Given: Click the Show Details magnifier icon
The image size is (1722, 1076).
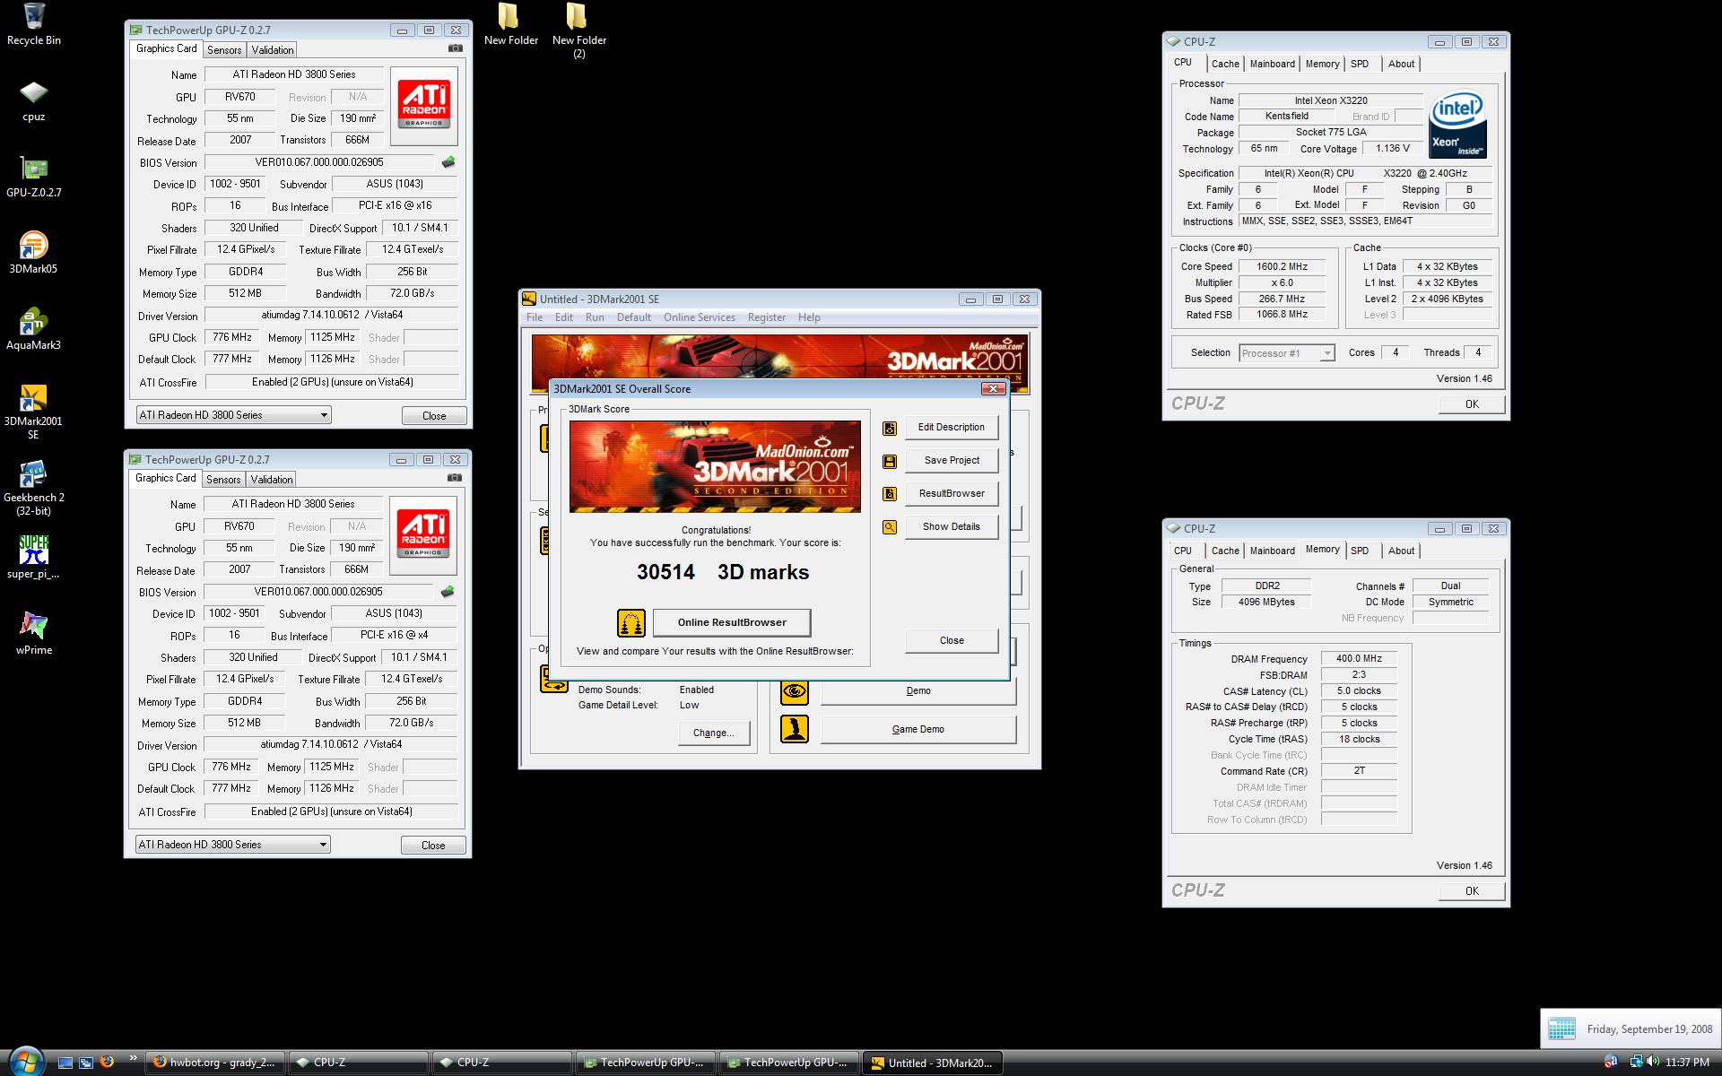Looking at the screenshot, I should click(x=890, y=527).
